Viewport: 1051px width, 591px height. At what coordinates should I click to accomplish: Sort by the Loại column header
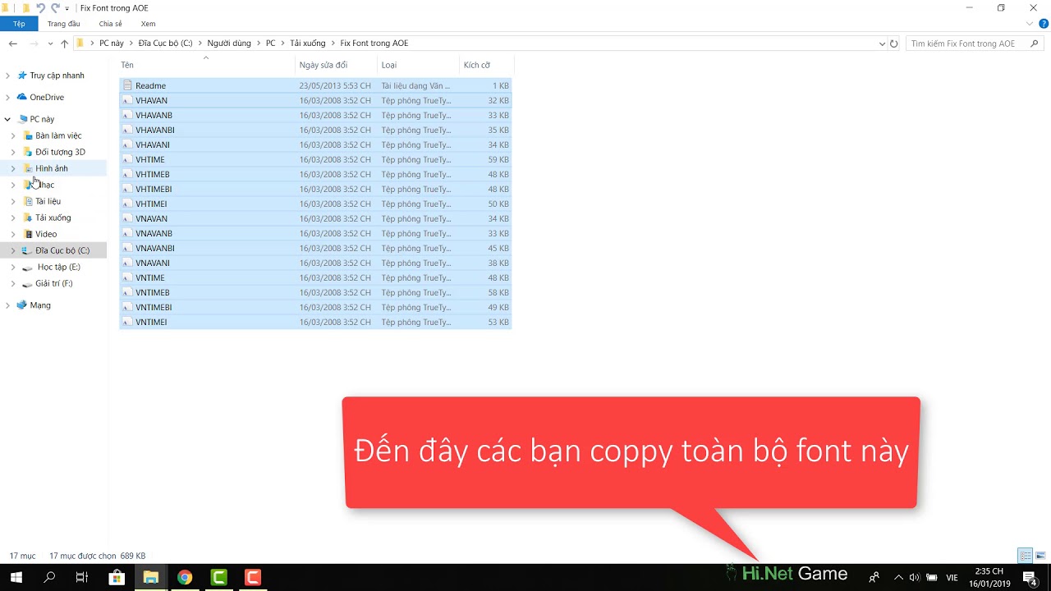[419, 65]
